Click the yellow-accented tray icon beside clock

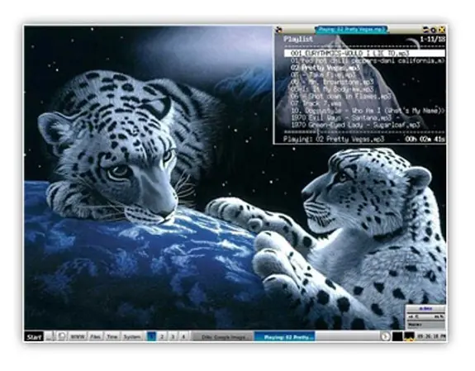(409, 336)
